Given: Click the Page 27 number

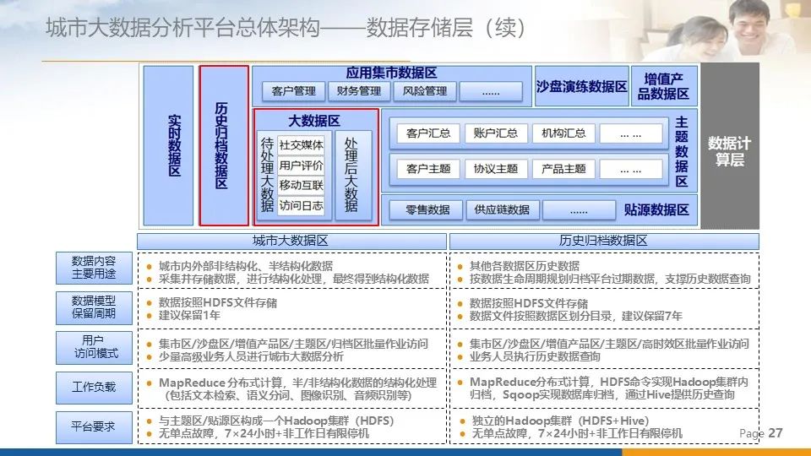Looking at the screenshot, I should [761, 433].
